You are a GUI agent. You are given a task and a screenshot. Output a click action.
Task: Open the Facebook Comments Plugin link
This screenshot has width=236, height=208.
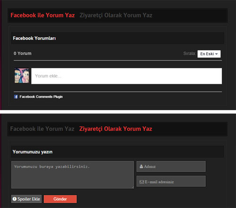click(x=41, y=96)
